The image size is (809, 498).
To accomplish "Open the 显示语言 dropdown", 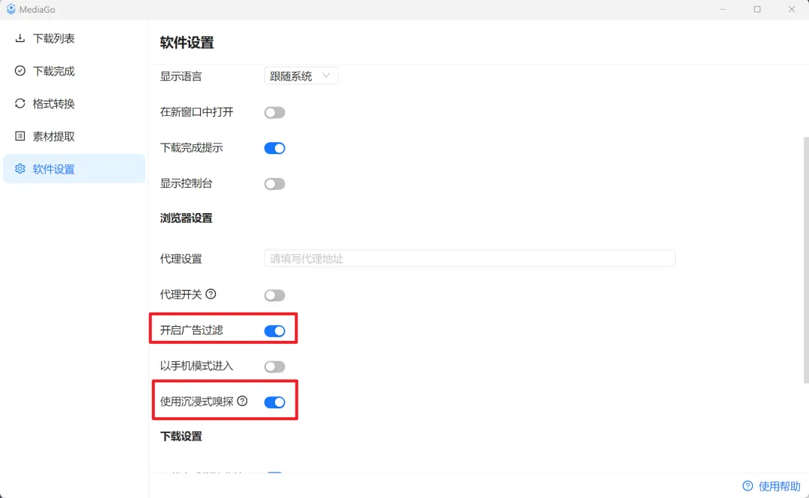I will point(300,76).
